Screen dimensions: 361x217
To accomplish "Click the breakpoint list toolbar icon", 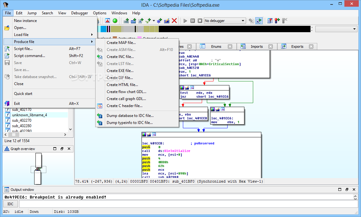I will click(x=270, y=21).
